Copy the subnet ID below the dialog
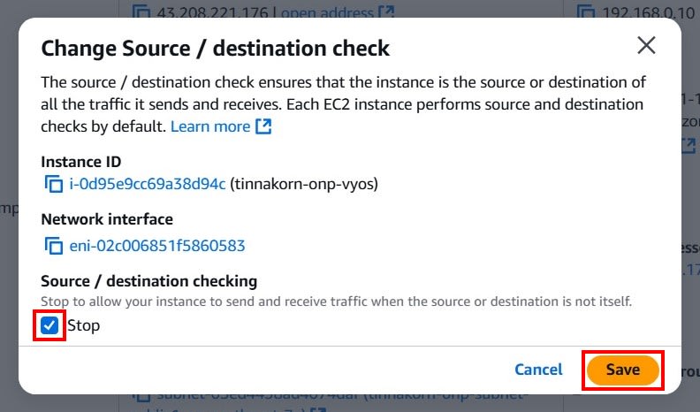700x412 pixels. 141,396
